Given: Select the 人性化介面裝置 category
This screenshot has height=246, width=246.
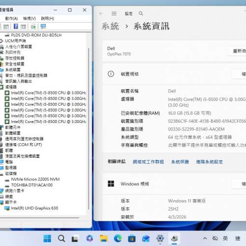Looking at the screenshot, I should tap(19, 47).
